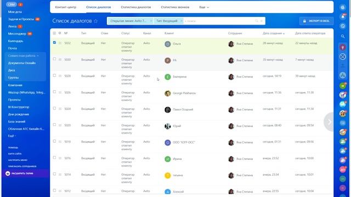Viewport: 351px width, 197px height.
Task: Open CRM section at top of sidebar
Action: point(11,4)
